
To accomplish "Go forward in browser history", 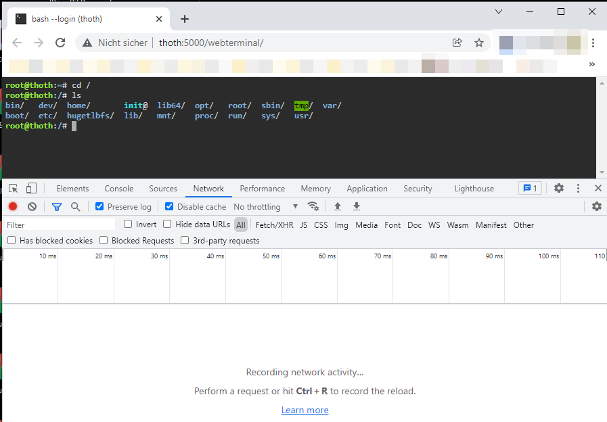I will (39, 43).
